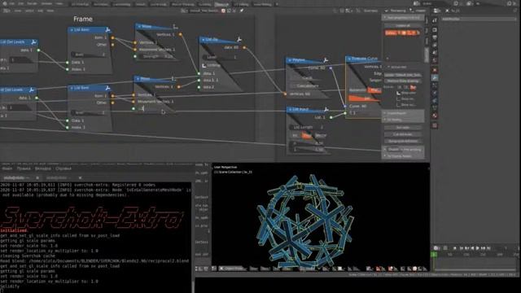The width and height of the screenshot is (521, 293).
Task: Click the Update tree button below Active tree heading
Action: tap(404, 75)
